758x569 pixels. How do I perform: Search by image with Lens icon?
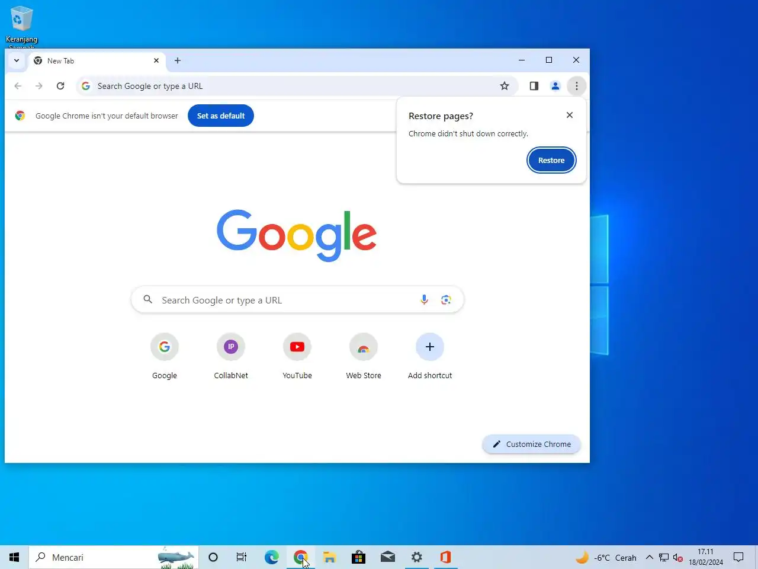coord(446,300)
